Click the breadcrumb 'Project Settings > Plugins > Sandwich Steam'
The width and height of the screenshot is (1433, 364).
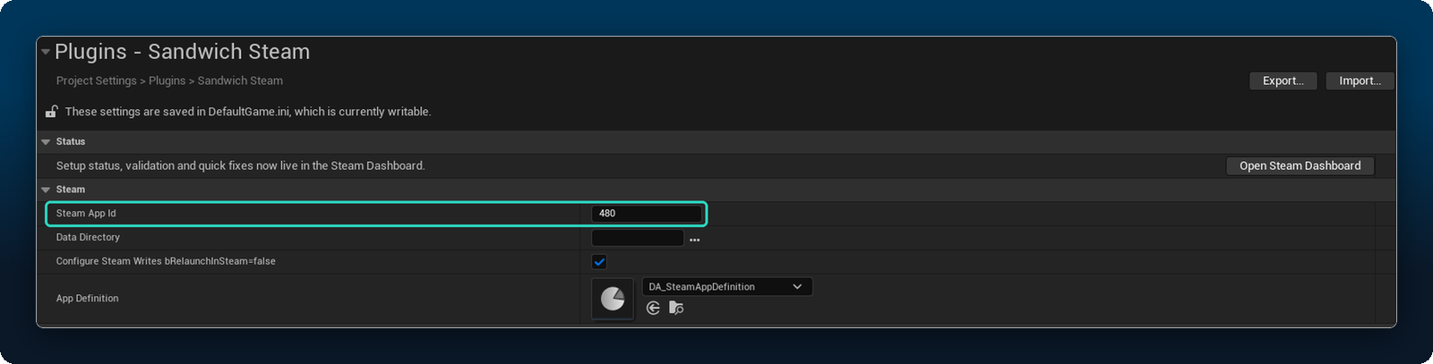click(x=169, y=80)
